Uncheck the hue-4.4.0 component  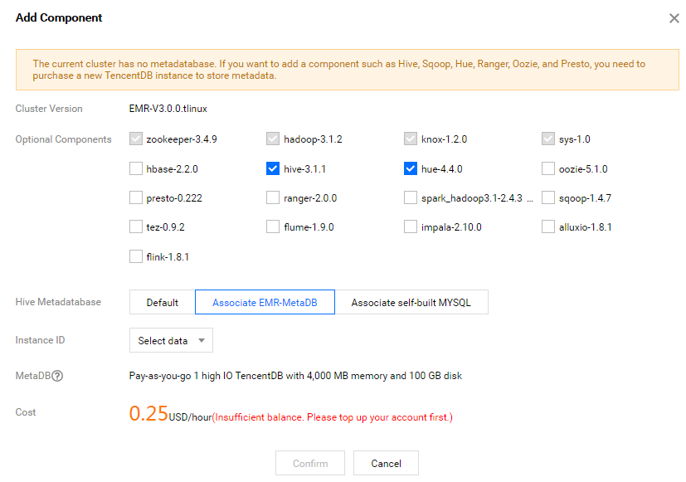point(411,169)
